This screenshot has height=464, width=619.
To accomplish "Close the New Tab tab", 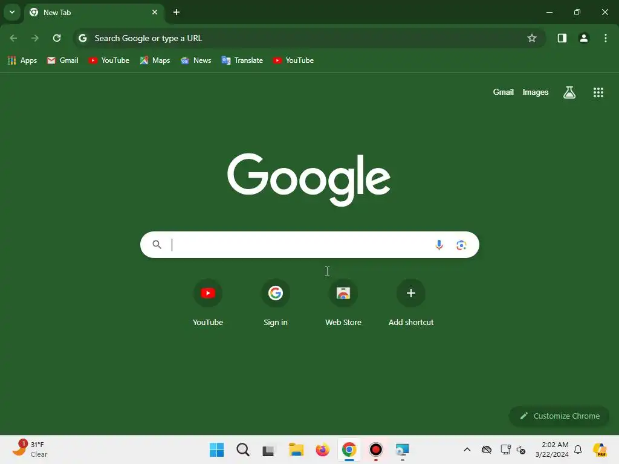I will point(155,12).
